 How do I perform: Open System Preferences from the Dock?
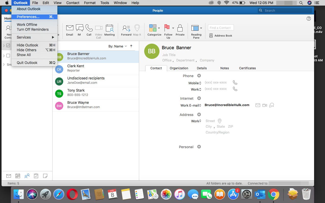pos(247,195)
